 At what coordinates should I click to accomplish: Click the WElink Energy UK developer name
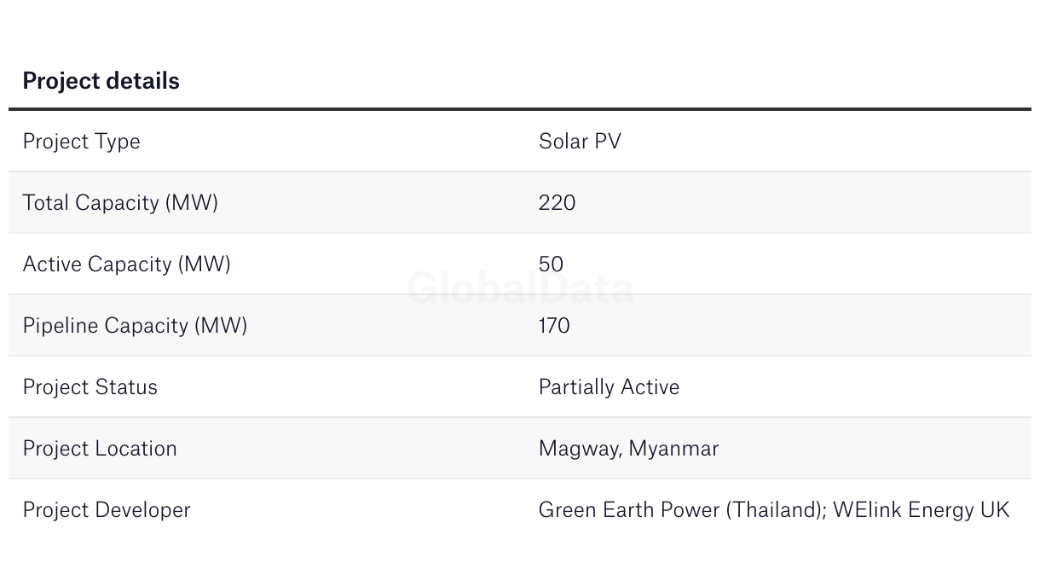point(921,510)
